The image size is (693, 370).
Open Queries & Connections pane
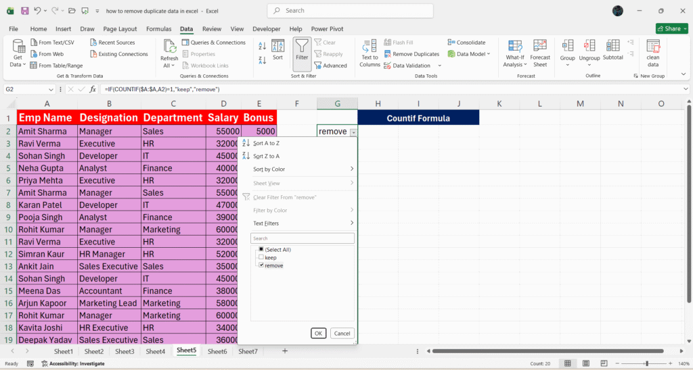213,43
